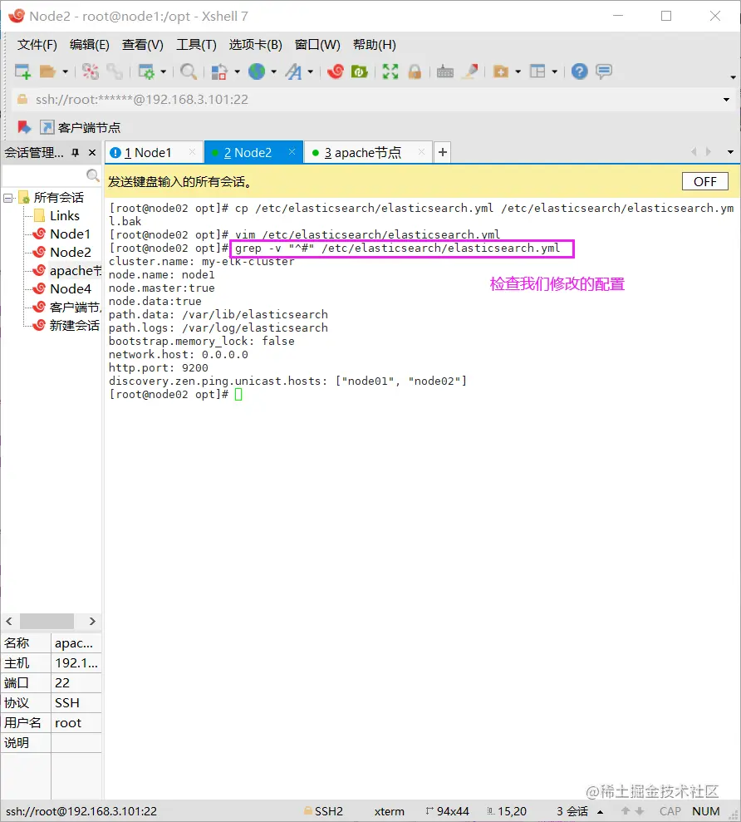Open the 帮助(H) menu
Screen dimensions: 741x822
[374, 45]
